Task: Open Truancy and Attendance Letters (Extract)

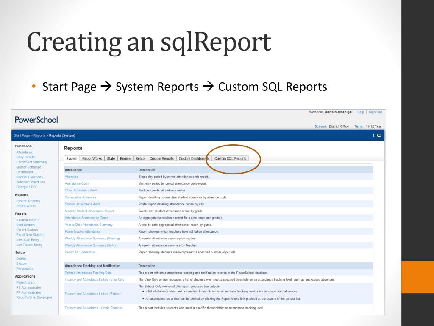Action: [93, 294]
